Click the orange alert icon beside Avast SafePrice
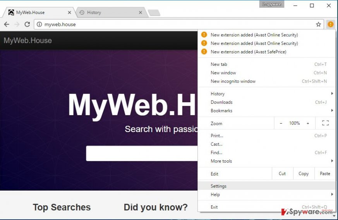This screenshot has height=220, width=338. pyautogui.click(x=204, y=52)
